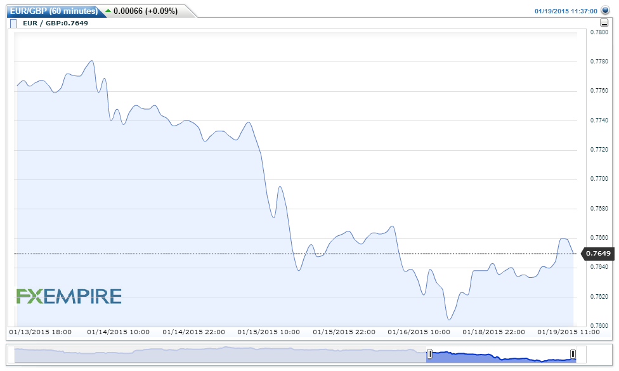Click the 0.7720 price axis label
This screenshot has width=619, height=371.
click(599, 150)
